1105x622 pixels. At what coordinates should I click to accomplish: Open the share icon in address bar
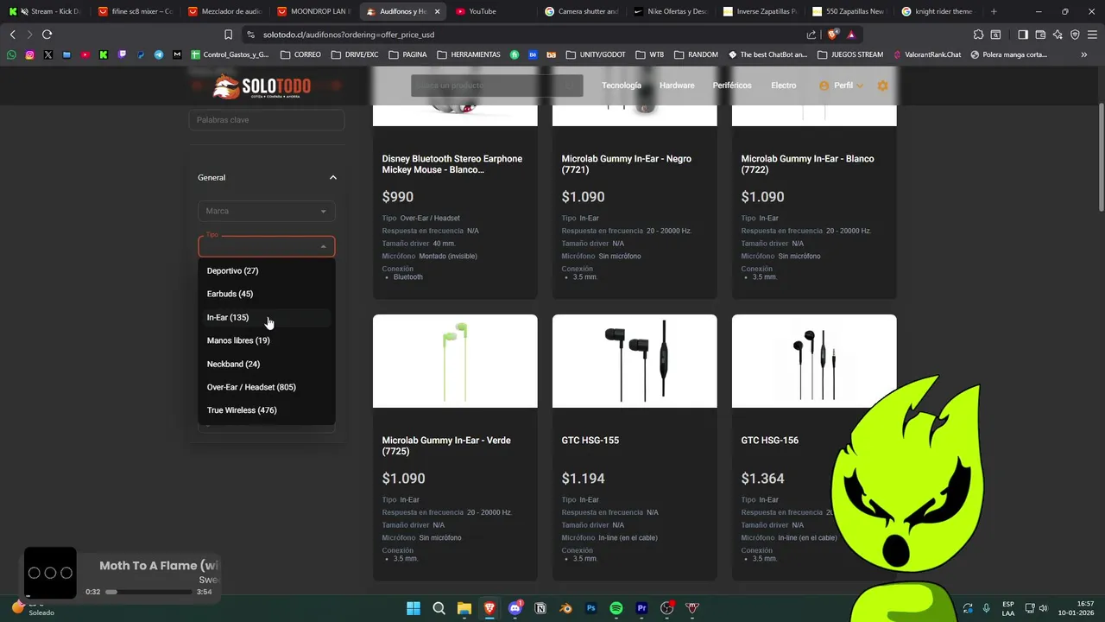pyautogui.click(x=811, y=35)
